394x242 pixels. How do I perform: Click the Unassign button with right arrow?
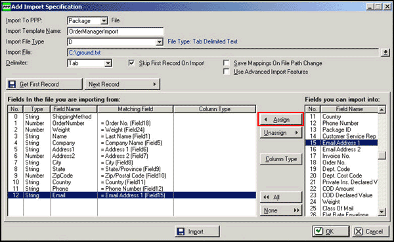(280, 133)
